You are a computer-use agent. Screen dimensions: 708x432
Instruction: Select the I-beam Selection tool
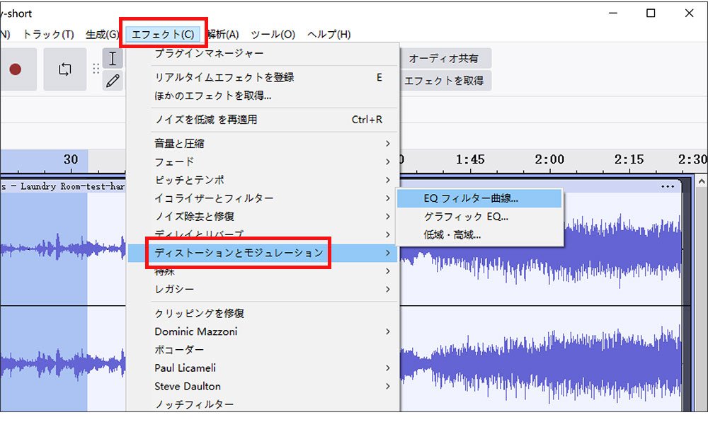pyautogui.click(x=112, y=58)
